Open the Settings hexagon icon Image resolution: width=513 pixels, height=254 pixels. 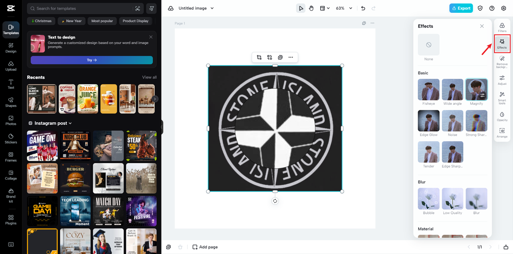click(x=504, y=8)
